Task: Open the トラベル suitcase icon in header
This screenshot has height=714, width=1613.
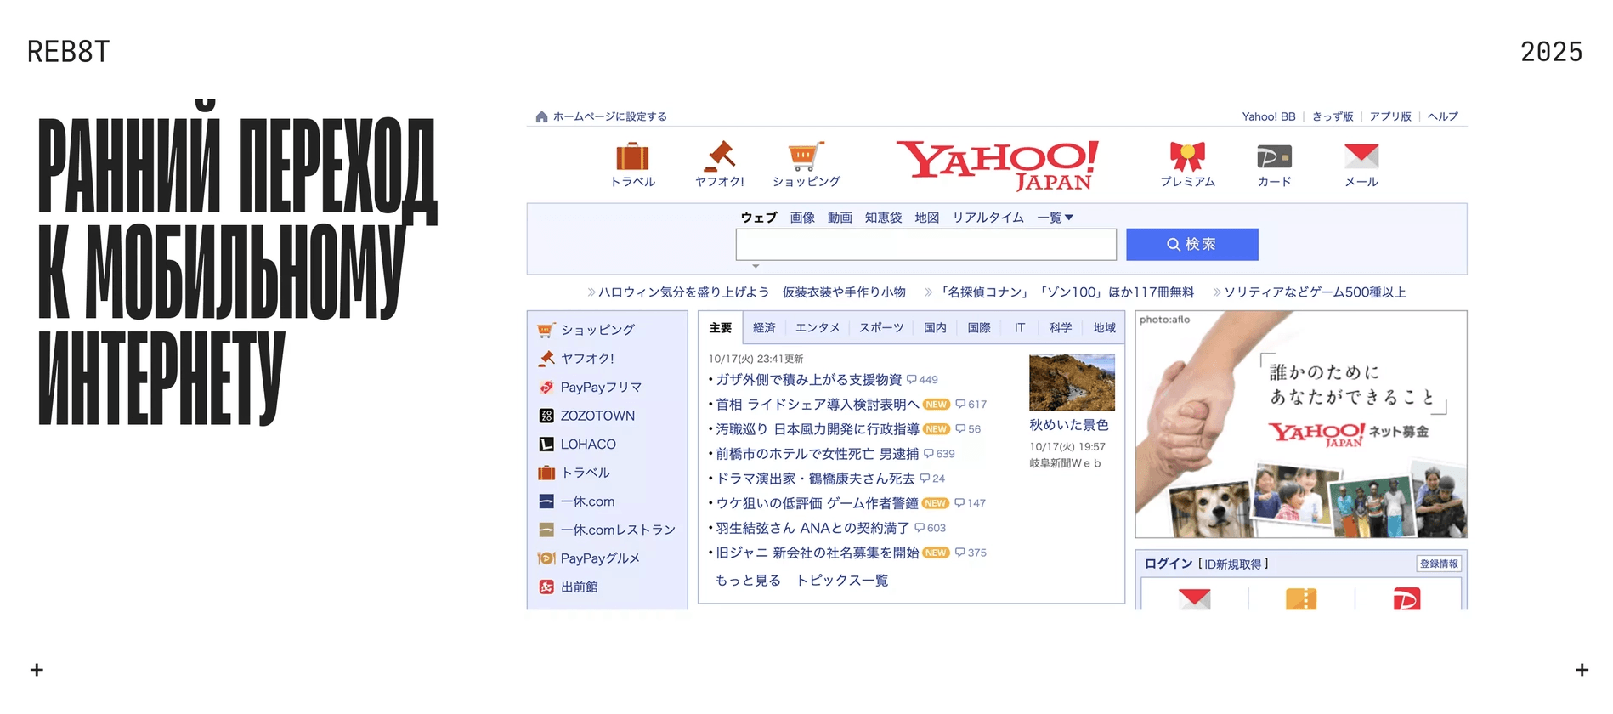Action: [632, 156]
